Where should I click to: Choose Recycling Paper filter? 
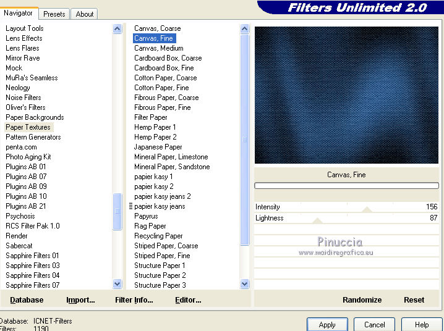(x=158, y=236)
